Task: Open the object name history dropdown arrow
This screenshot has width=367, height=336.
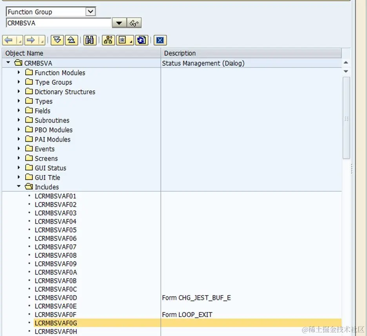Action: pos(119,23)
